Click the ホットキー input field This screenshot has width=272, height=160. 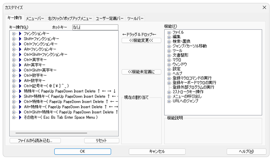[x=95, y=27]
